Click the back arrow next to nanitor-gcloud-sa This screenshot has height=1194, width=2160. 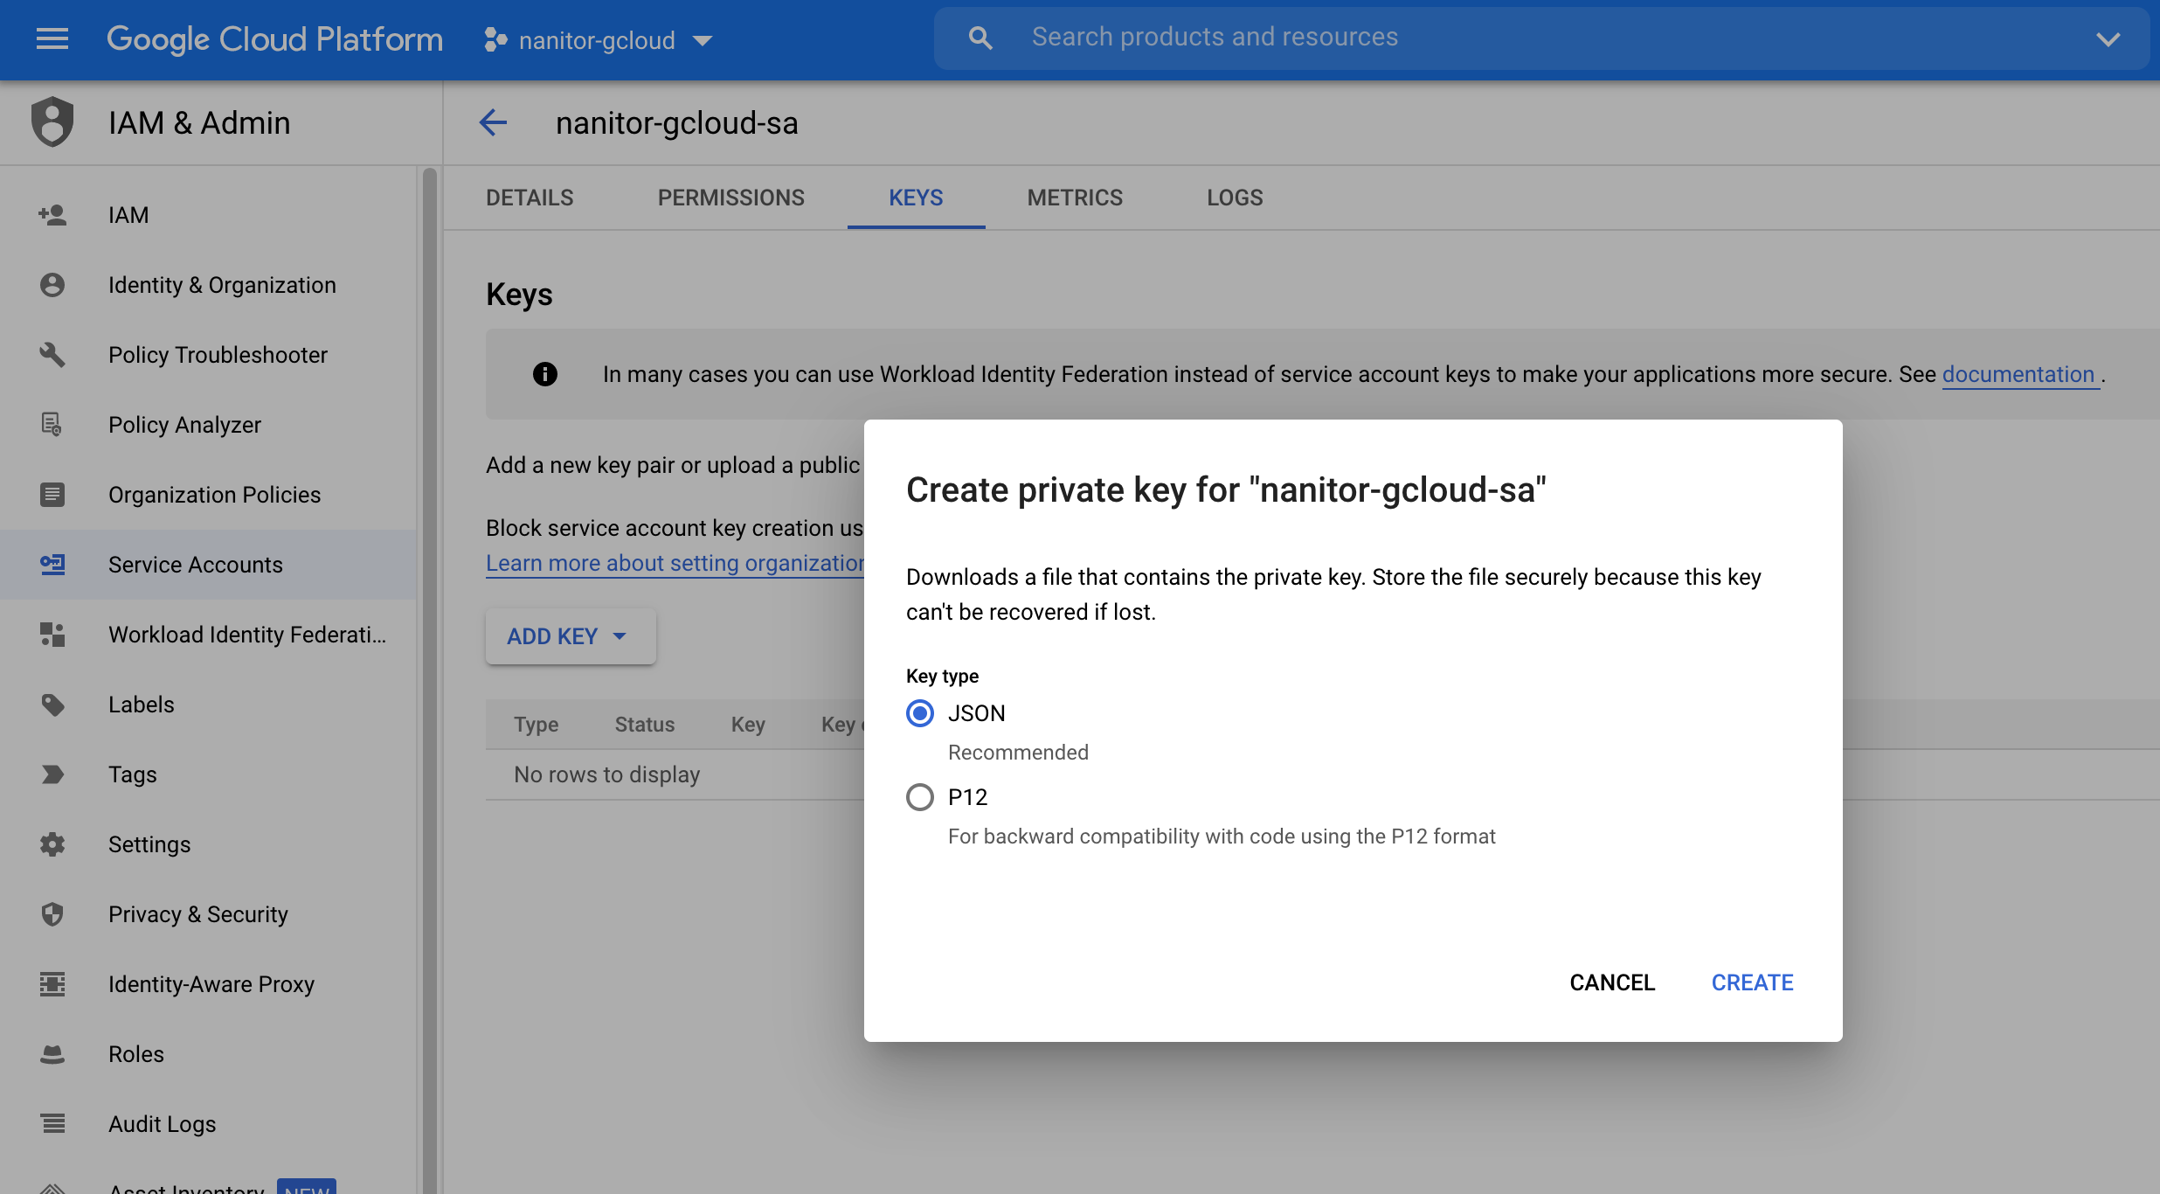pos(493,123)
